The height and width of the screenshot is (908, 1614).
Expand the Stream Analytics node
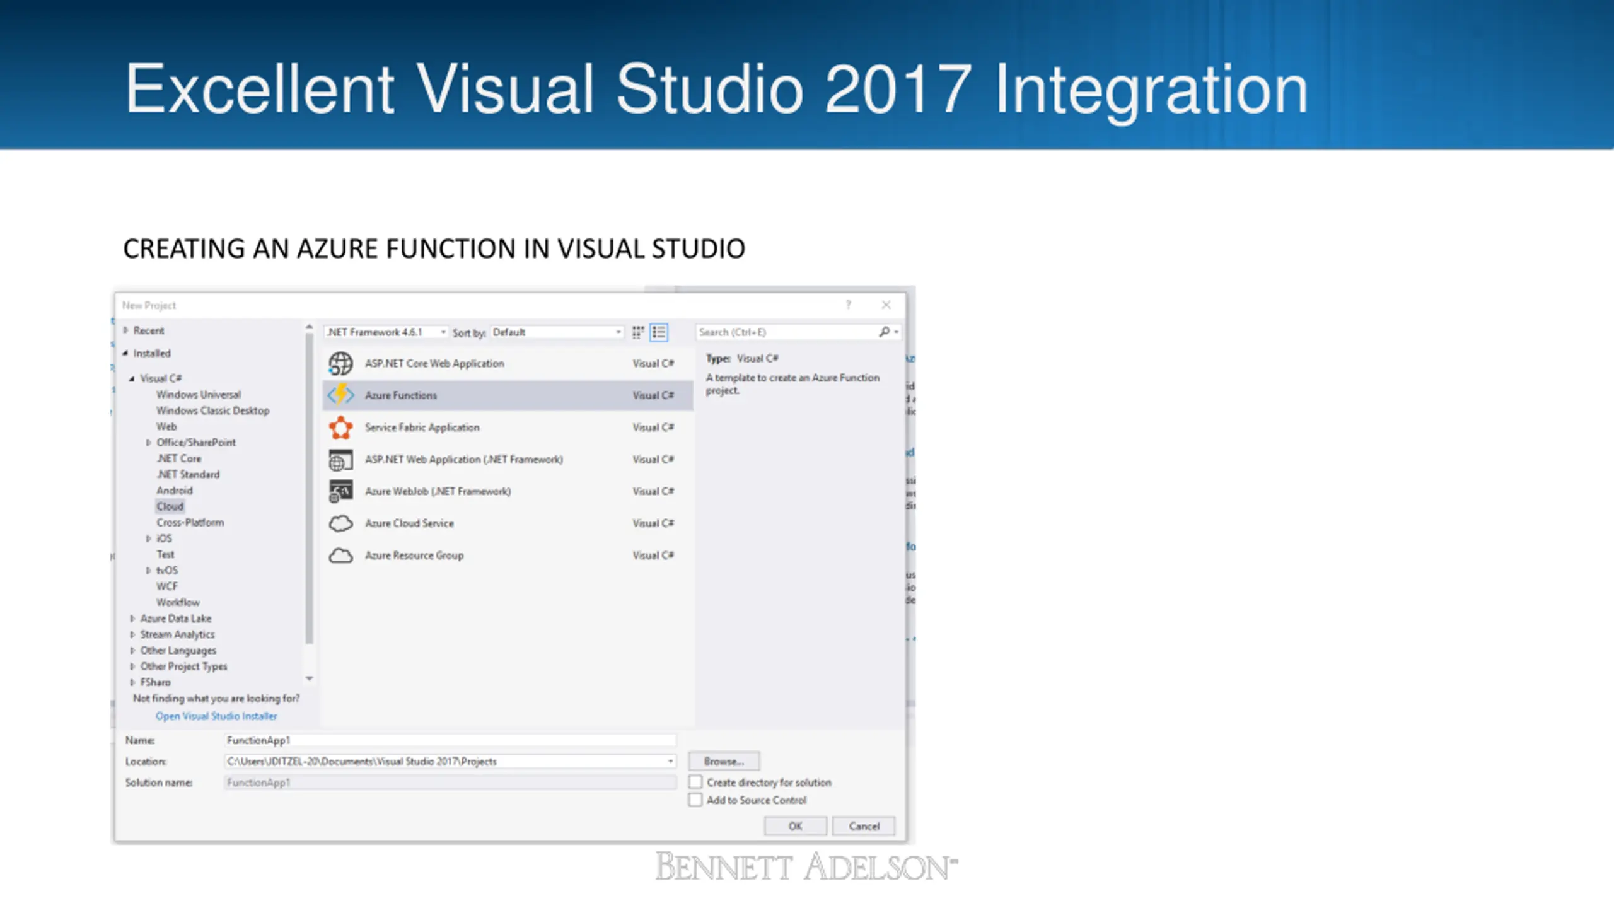click(132, 634)
